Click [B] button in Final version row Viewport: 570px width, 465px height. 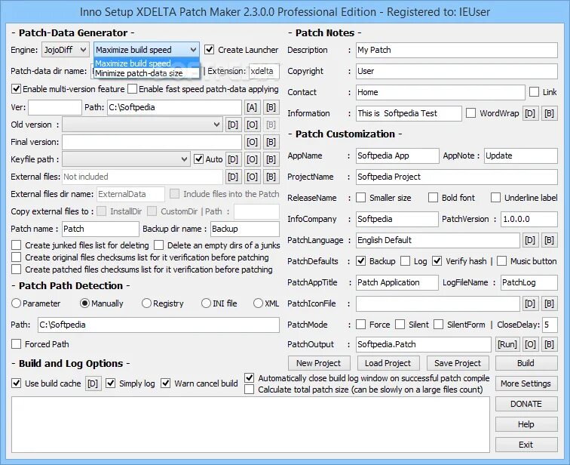click(271, 142)
